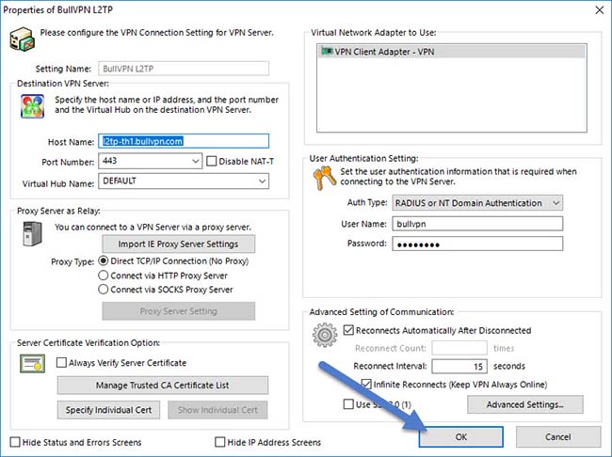This screenshot has height=457, width=612.
Task: Confirm with the OK button
Action: (x=461, y=436)
